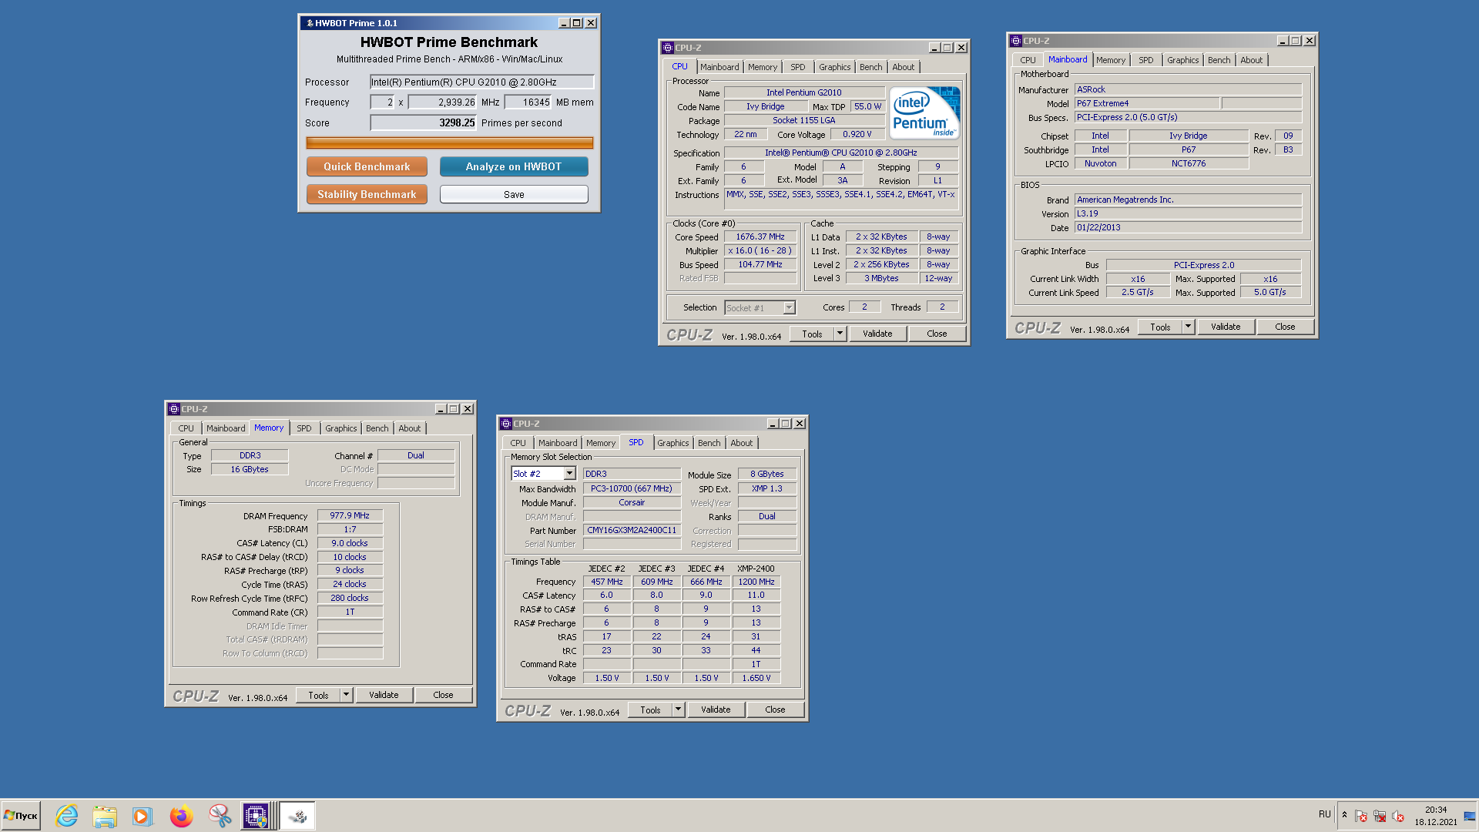Minimize the HWBOT Prime window
The width and height of the screenshot is (1479, 832).
click(563, 23)
